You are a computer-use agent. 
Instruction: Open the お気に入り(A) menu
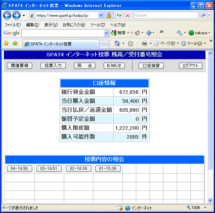(x=74, y=25)
